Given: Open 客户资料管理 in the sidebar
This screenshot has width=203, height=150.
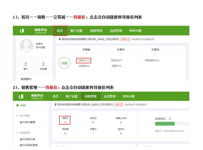Looking at the screenshot, I should pos(27,122).
